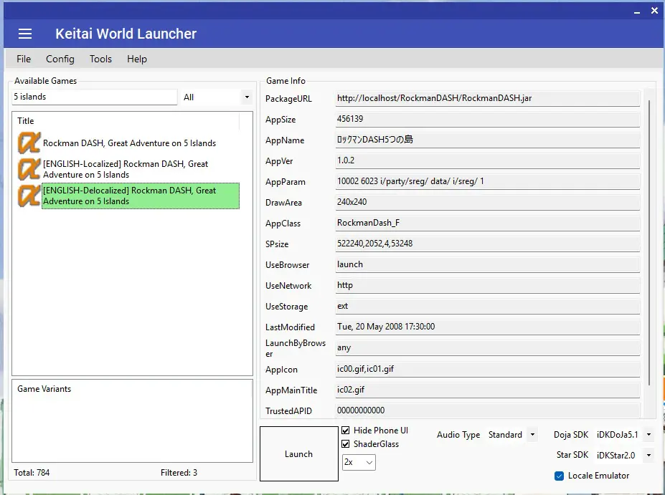Click the LastModified date value
The width and height of the screenshot is (665, 495).
coord(487,327)
